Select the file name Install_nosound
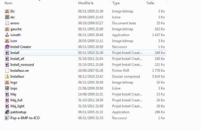Screen dimensions: 201x131 pyautogui.click(x=22, y=65)
